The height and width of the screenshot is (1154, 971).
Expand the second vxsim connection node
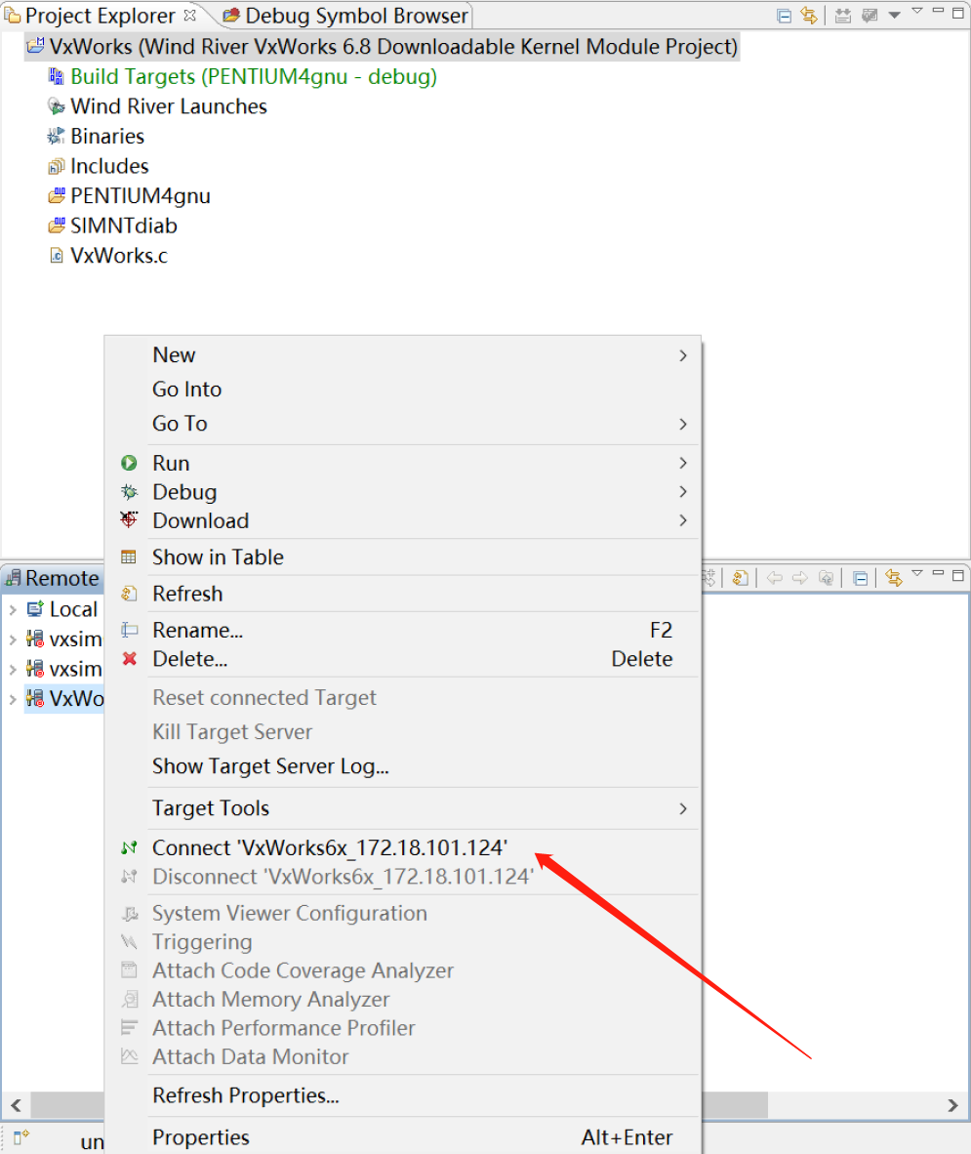point(13,670)
